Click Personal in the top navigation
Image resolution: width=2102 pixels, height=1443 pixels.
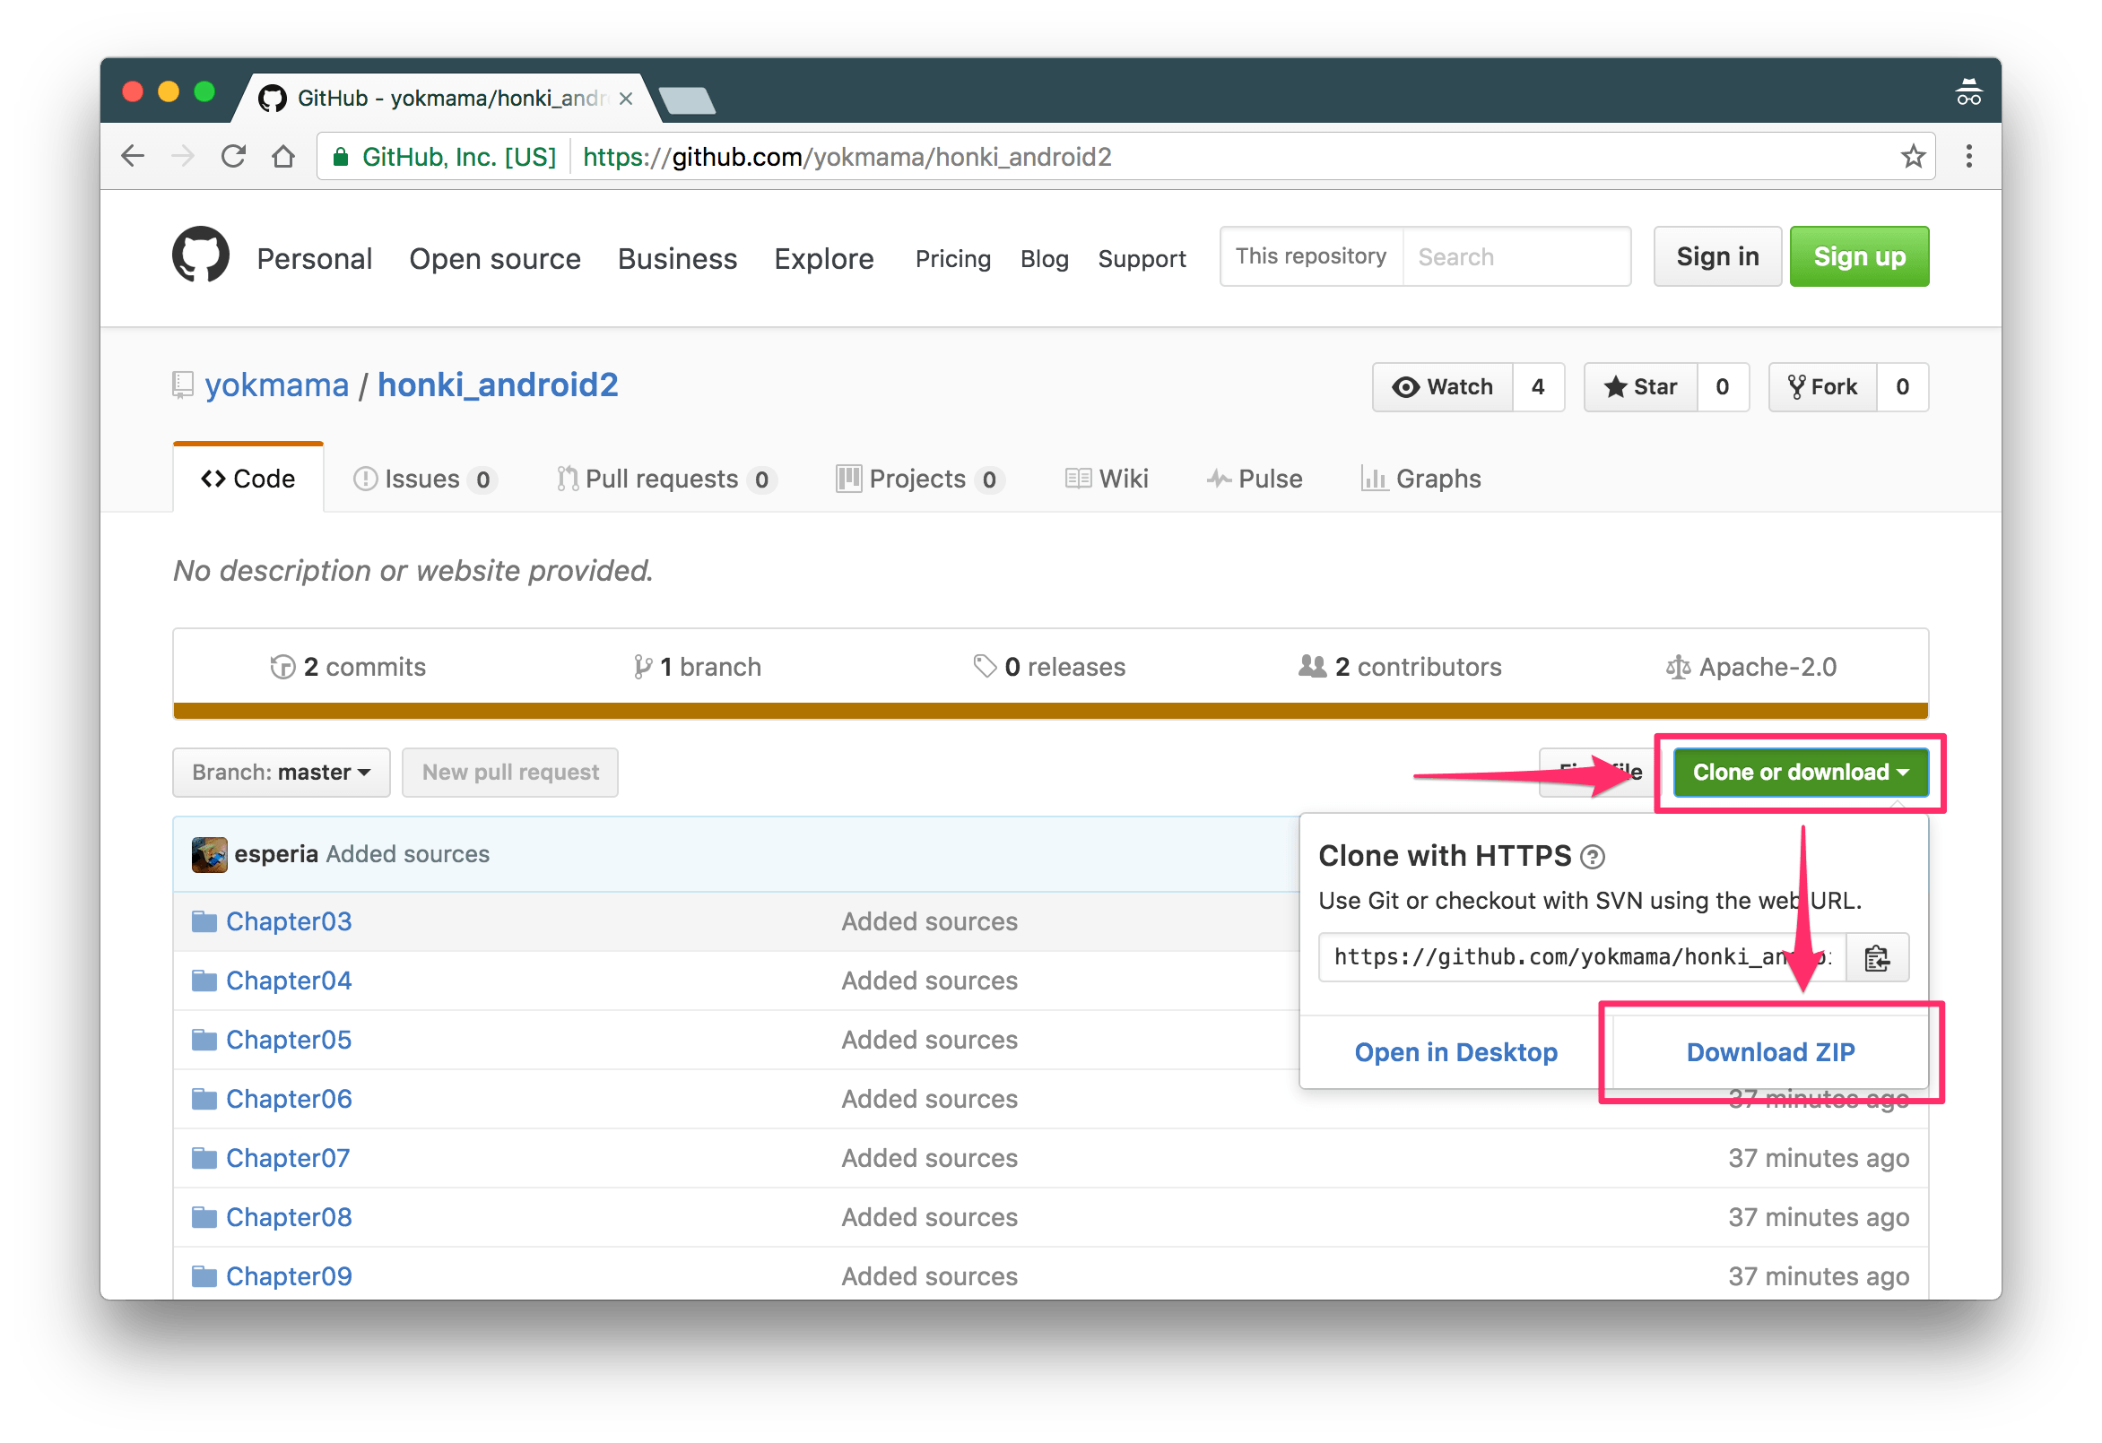[314, 259]
